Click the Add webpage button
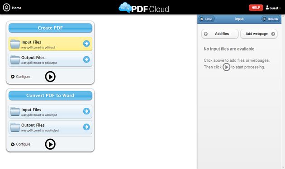 coord(259,34)
